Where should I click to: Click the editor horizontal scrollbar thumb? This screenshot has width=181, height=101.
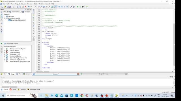coord(43,72)
